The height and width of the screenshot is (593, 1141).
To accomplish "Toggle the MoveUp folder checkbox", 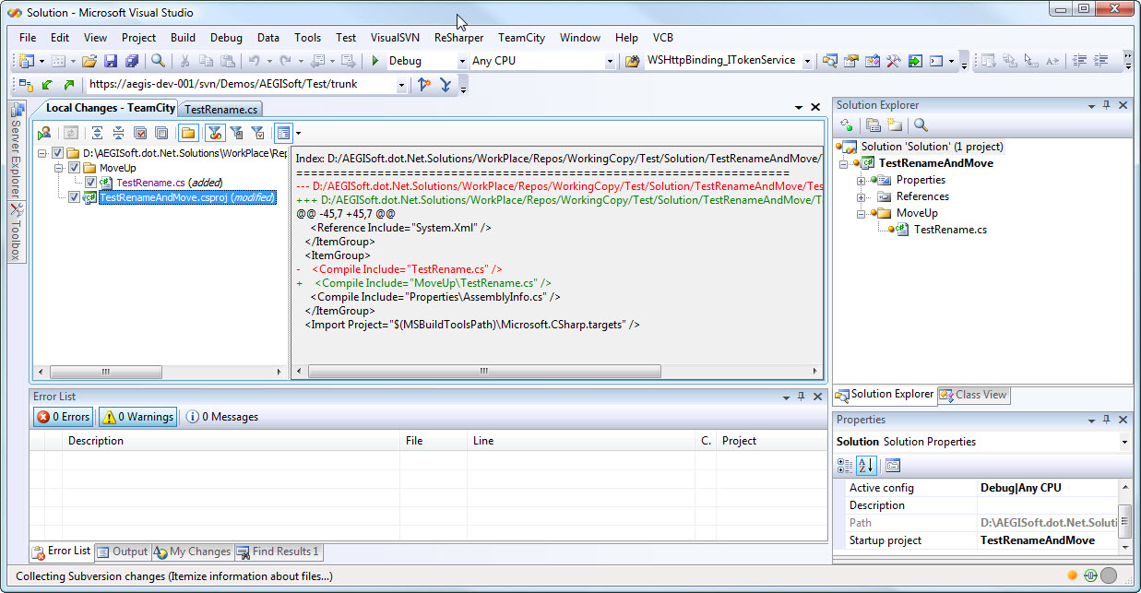I will [x=75, y=169].
